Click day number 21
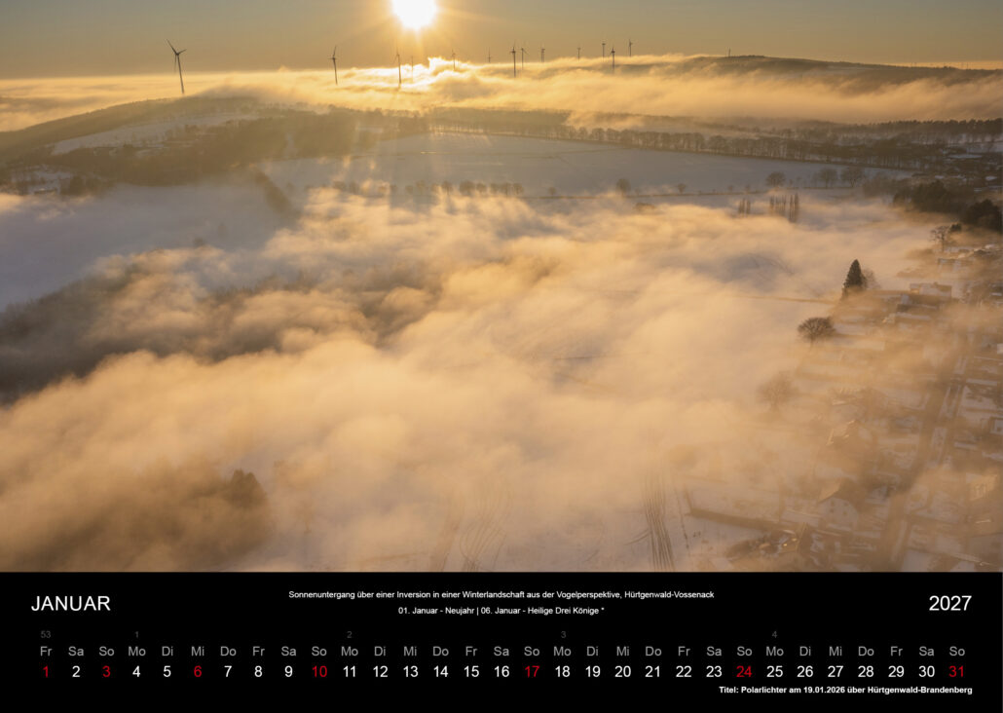This screenshot has width=1003, height=713. point(653,671)
